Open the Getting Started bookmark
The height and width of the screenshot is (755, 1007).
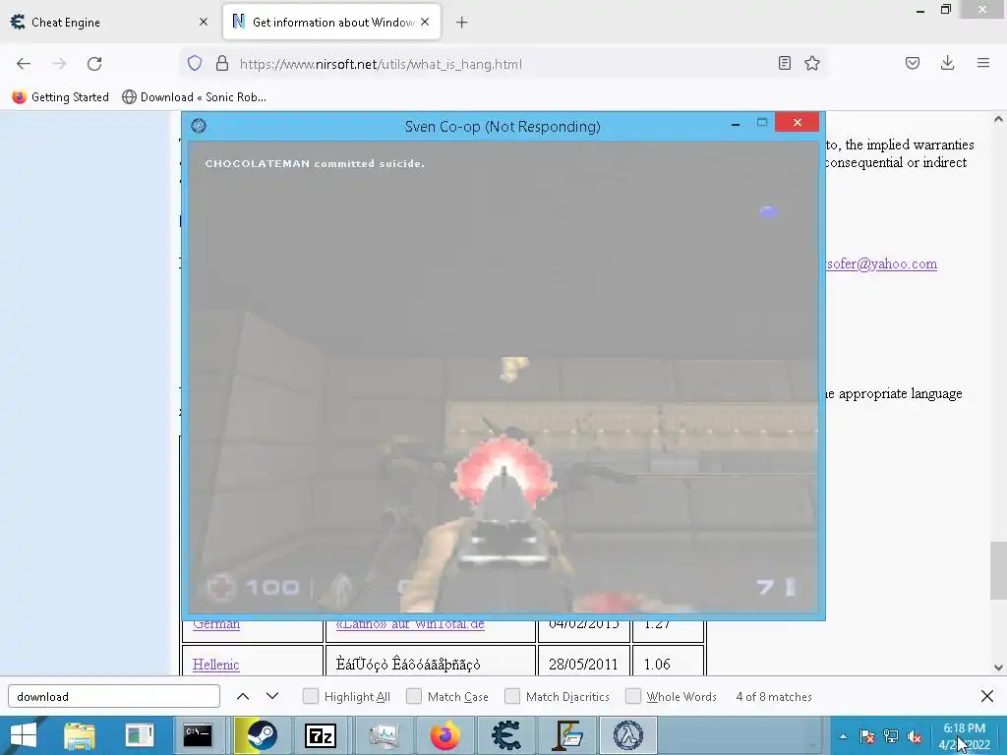pyautogui.click(x=61, y=97)
